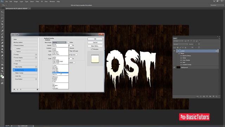Click the fx icon in Layer Style dialog

(x=14, y=89)
